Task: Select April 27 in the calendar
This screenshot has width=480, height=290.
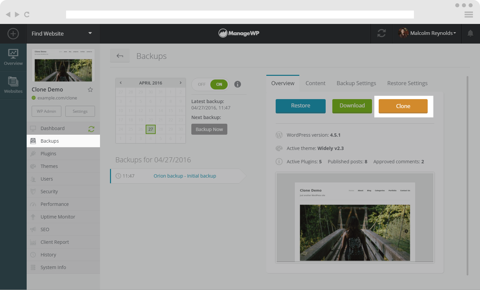Action: click(151, 129)
